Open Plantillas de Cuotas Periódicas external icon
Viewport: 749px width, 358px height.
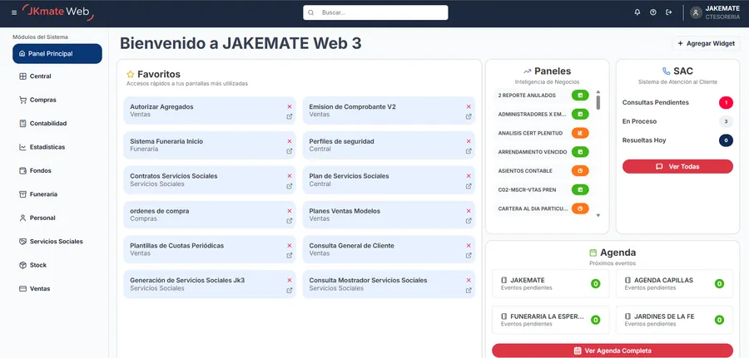coord(289,256)
